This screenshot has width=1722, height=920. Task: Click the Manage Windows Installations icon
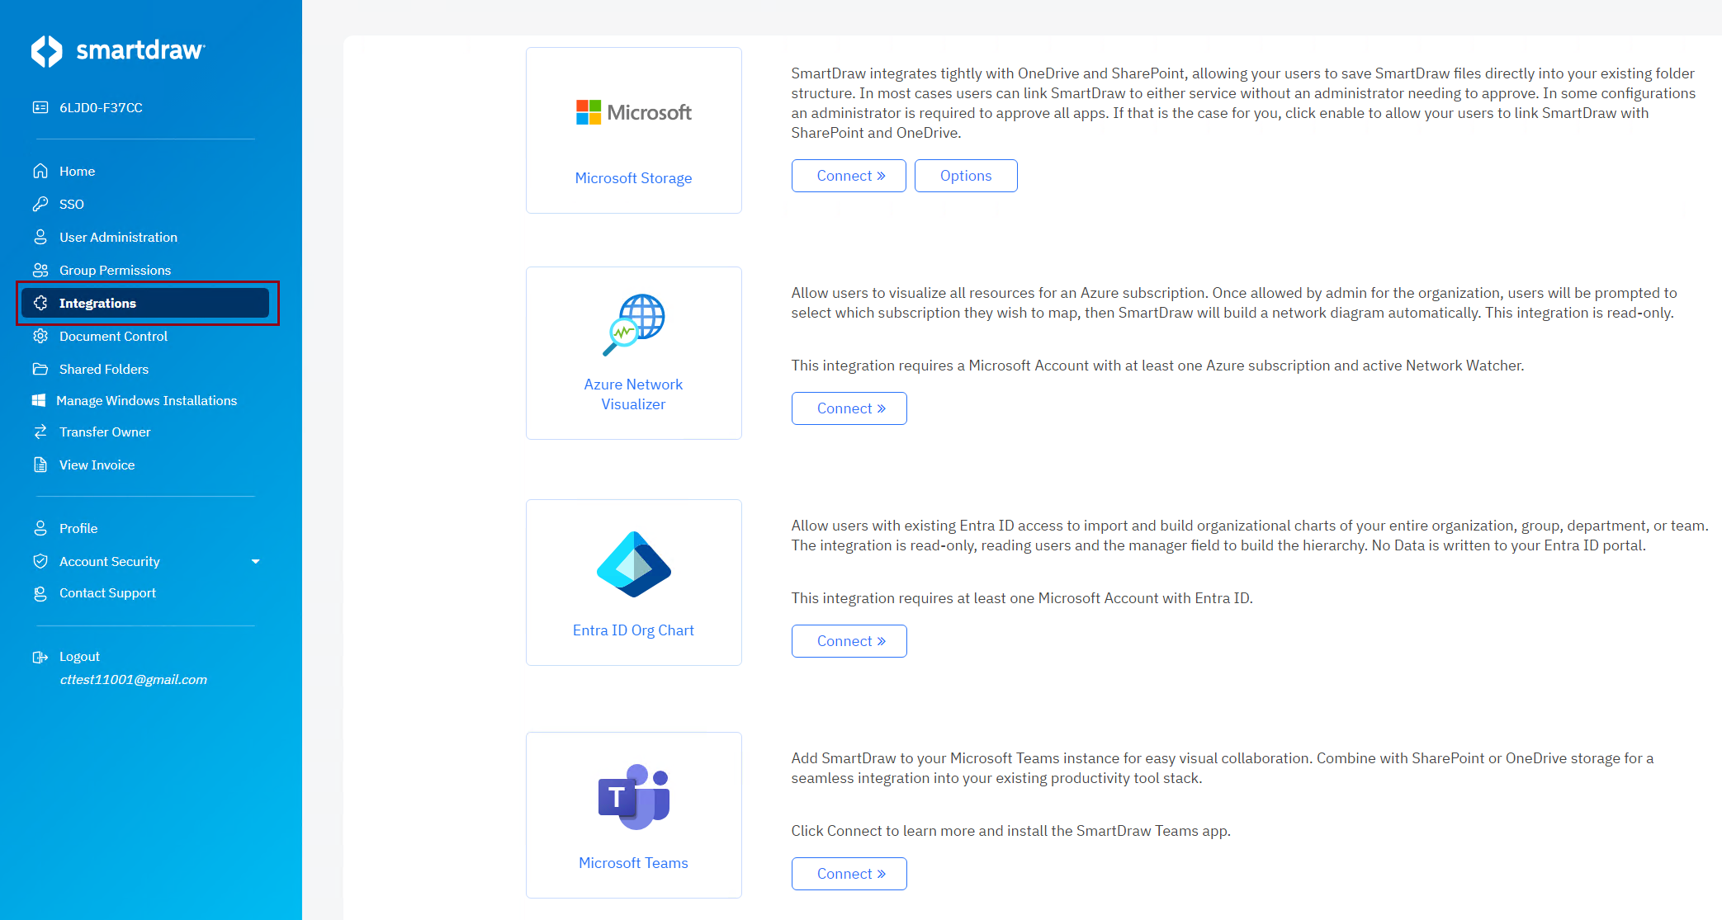coord(39,400)
